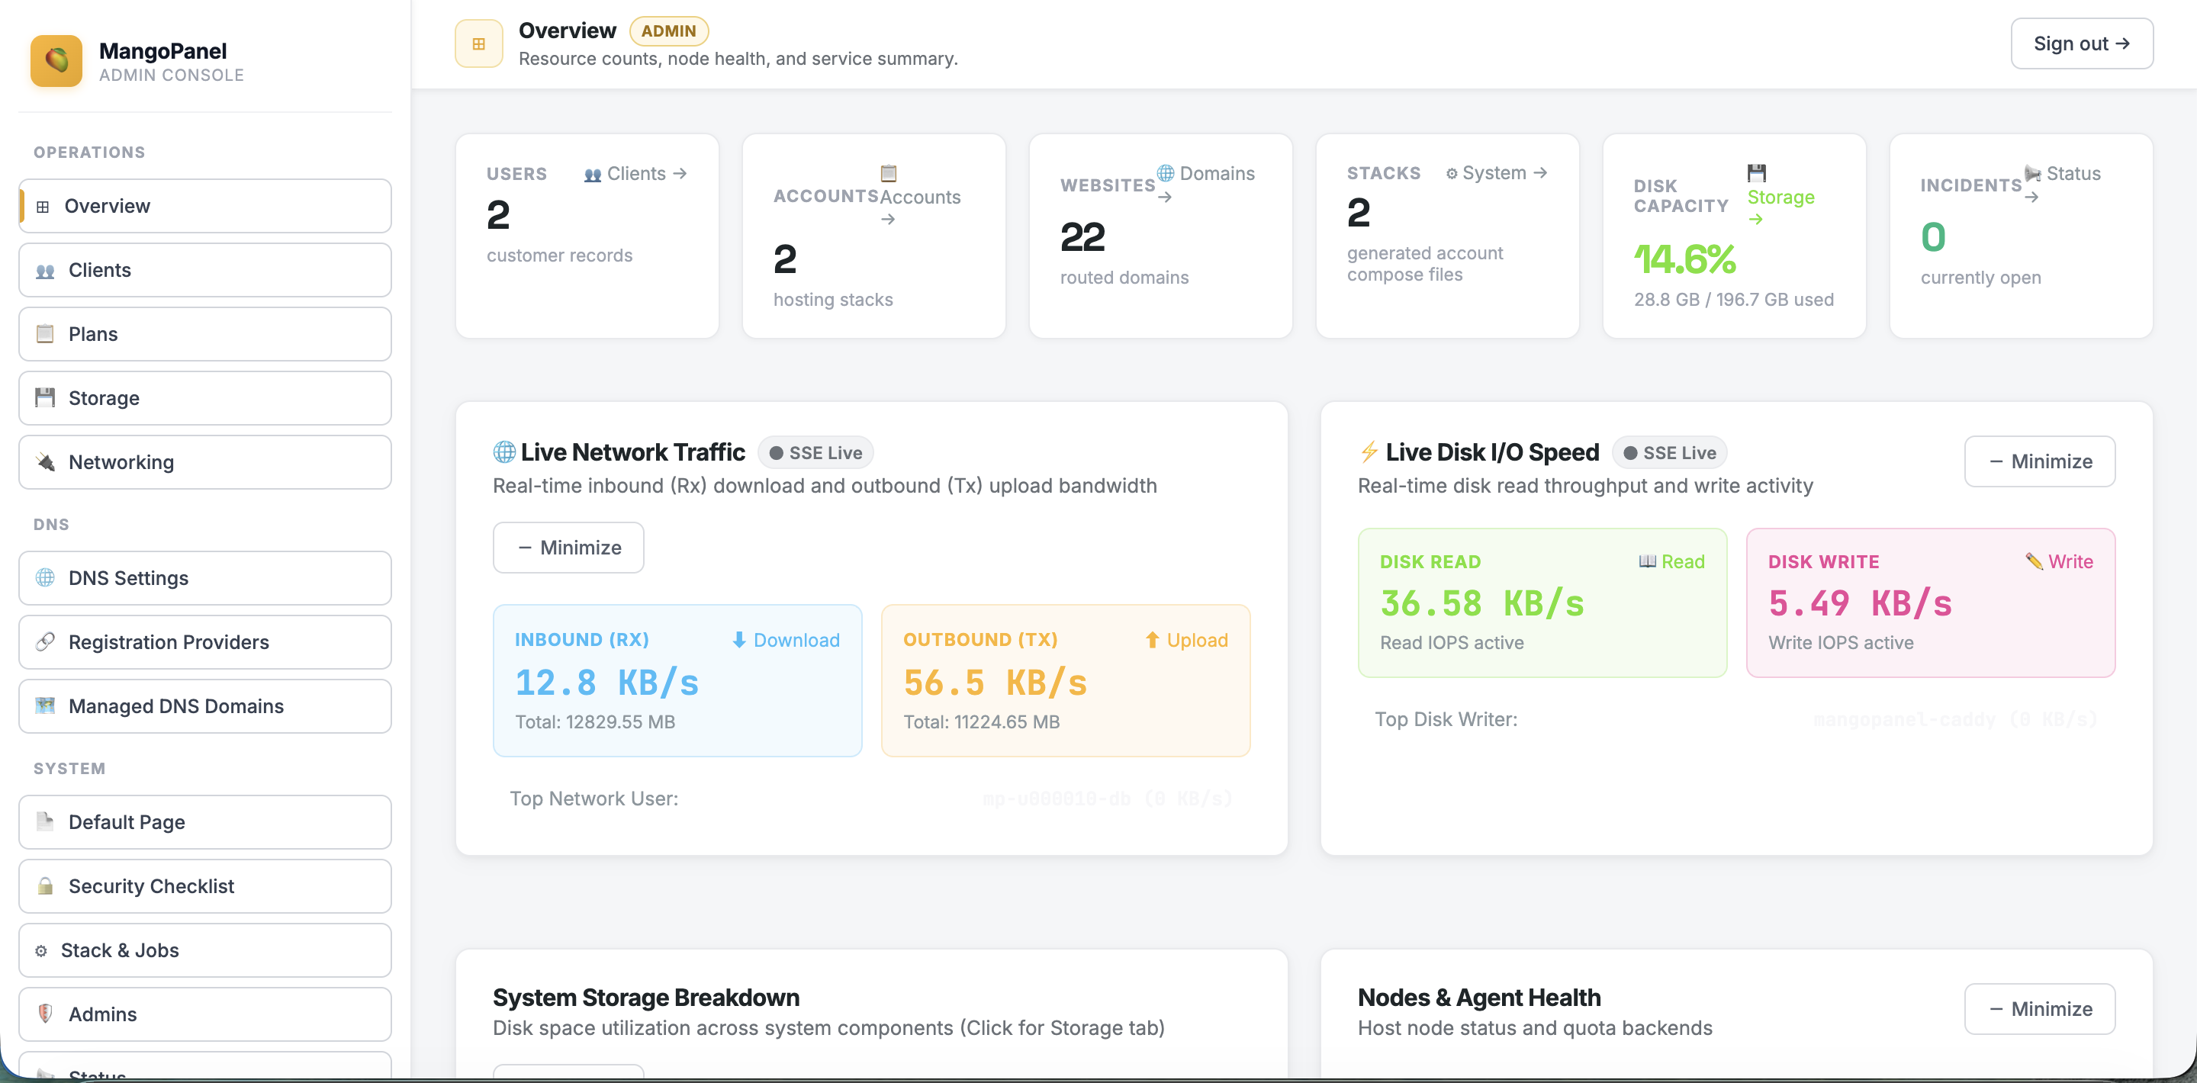Click the System Storage Breakdown heading

645,997
